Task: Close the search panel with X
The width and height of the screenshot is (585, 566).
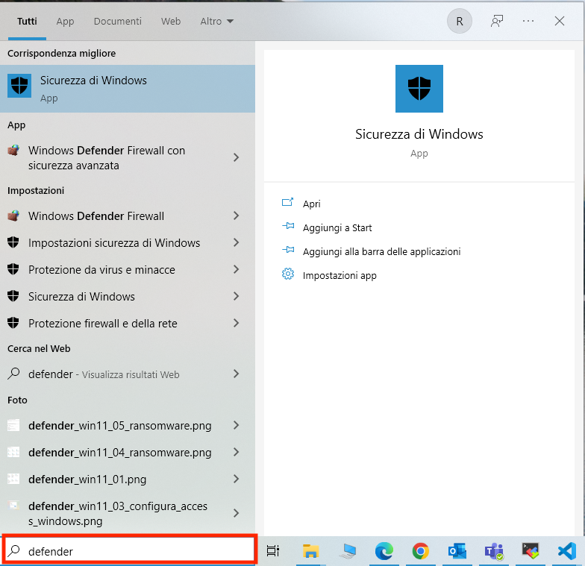Action: click(x=560, y=21)
